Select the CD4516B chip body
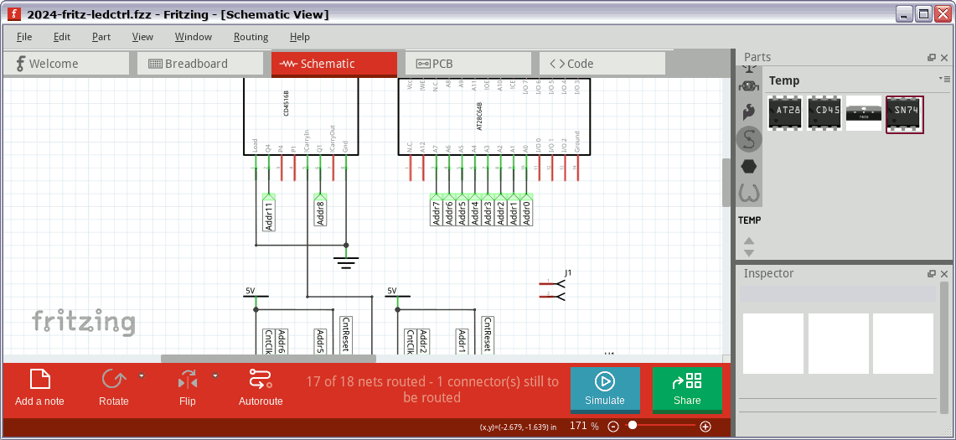The image size is (956, 440). (301, 117)
